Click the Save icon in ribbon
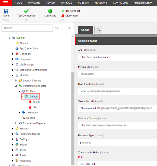This screenshot has width=157, height=166. point(6,11)
